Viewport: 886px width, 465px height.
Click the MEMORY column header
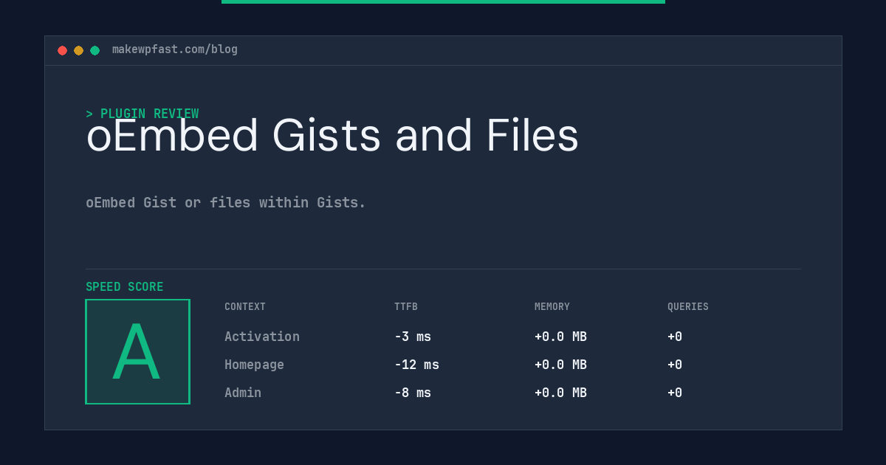552,306
